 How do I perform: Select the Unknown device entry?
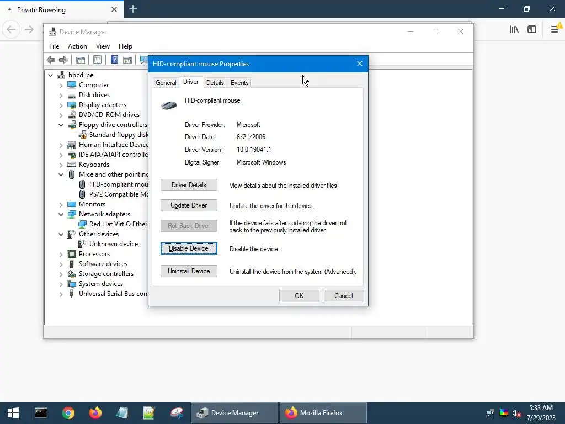pyautogui.click(x=114, y=244)
